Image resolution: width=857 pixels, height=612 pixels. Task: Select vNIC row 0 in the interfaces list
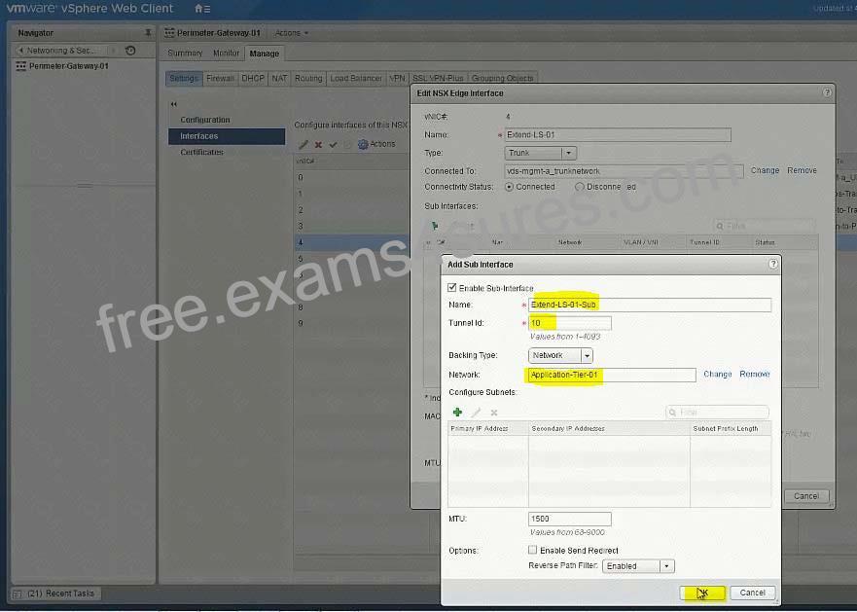[x=351, y=177]
